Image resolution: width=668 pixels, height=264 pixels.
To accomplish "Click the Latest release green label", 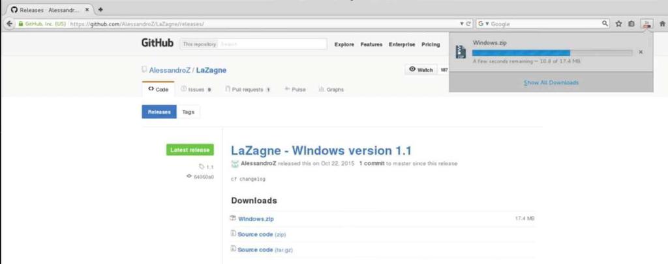I will [x=190, y=150].
